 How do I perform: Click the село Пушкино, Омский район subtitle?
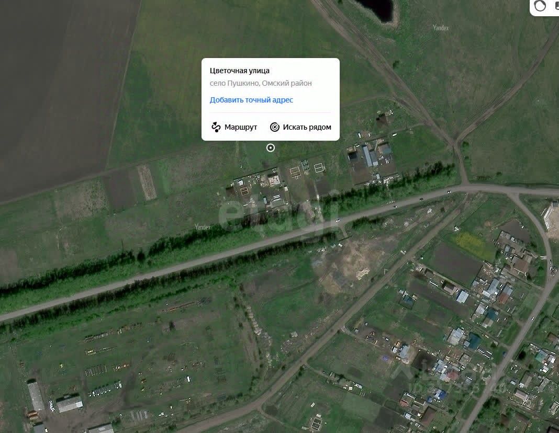pyautogui.click(x=261, y=83)
